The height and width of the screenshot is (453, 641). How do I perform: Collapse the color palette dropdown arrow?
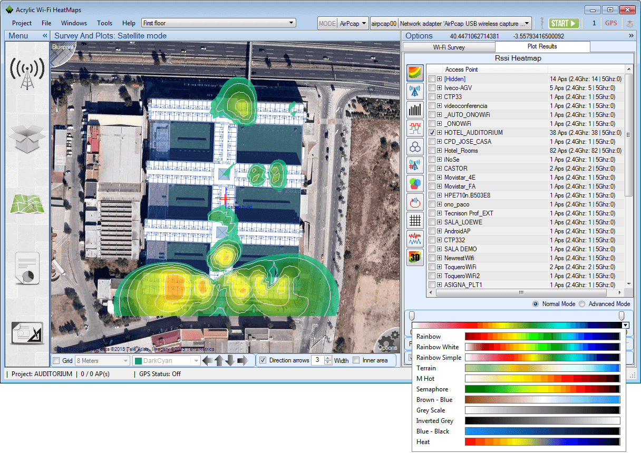(x=625, y=326)
